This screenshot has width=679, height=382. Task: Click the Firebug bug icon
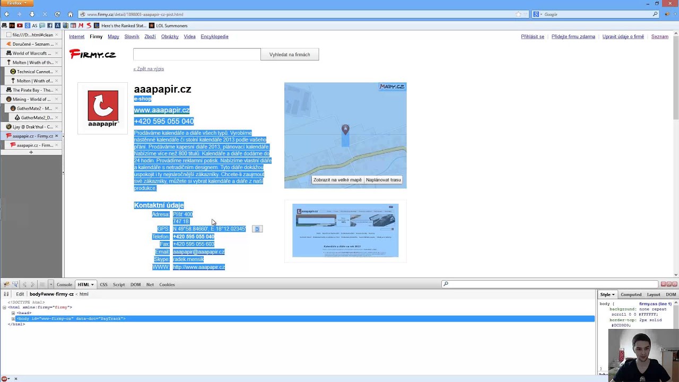click(x=6, y=284)
